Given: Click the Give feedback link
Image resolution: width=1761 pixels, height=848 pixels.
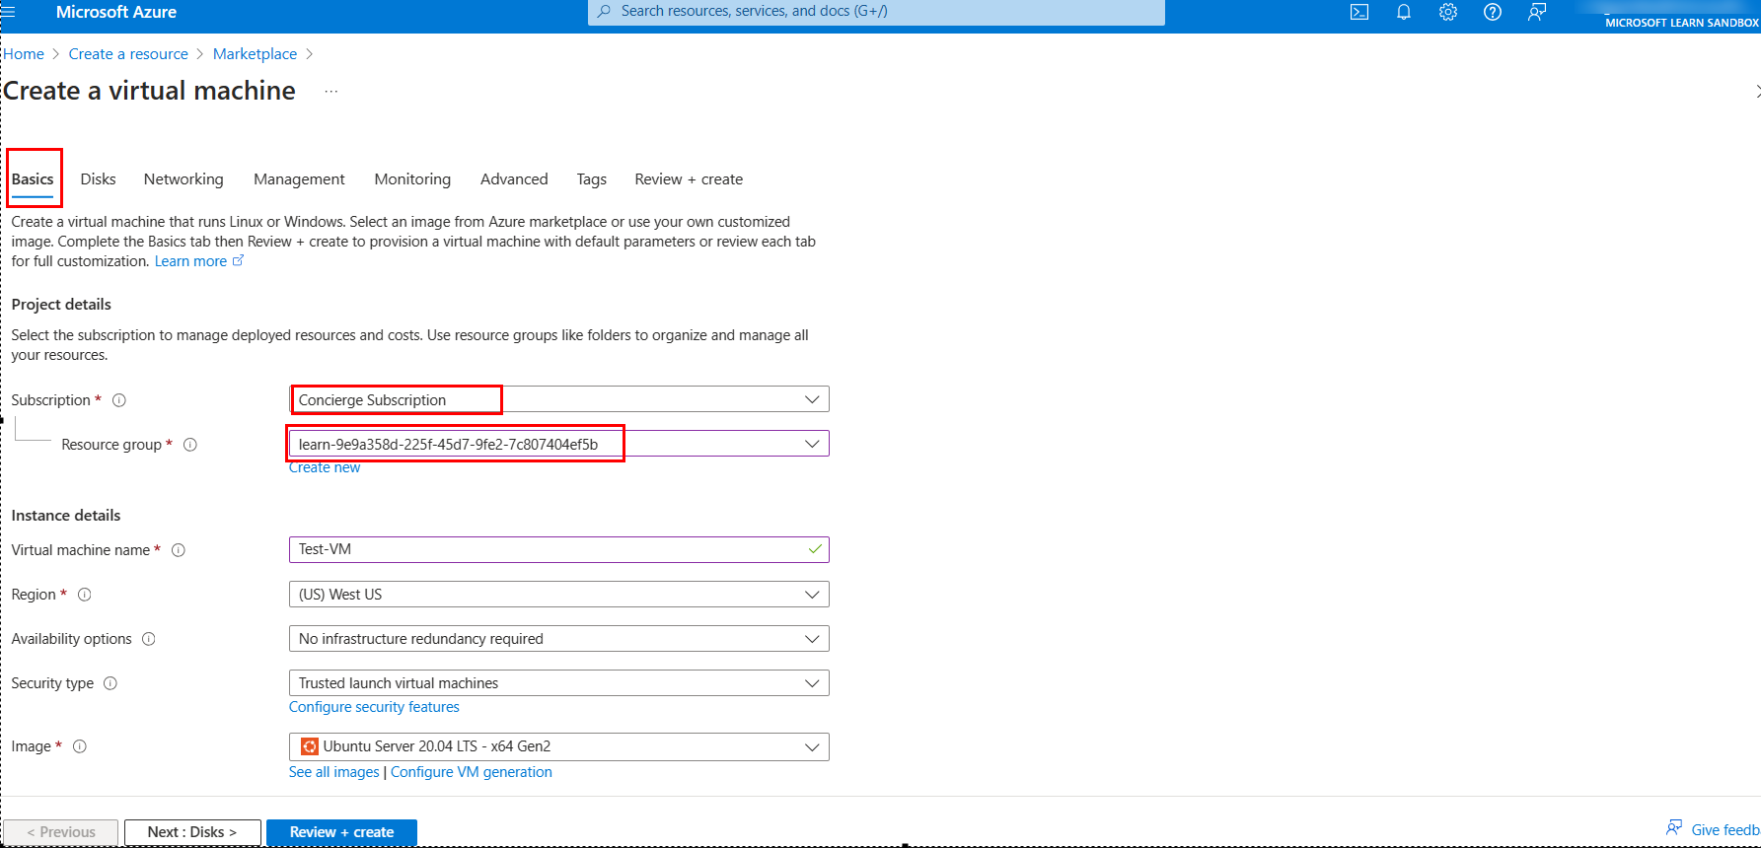Looking at the screenshot, I should coord(1725,830).
